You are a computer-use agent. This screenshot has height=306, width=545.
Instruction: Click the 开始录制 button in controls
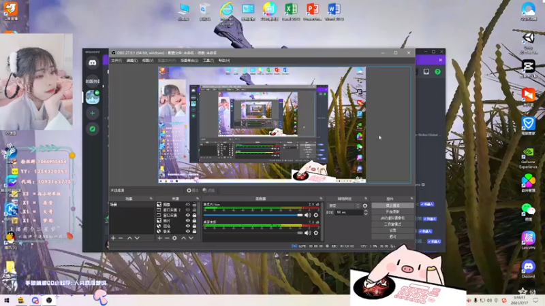tap(393, 211)
